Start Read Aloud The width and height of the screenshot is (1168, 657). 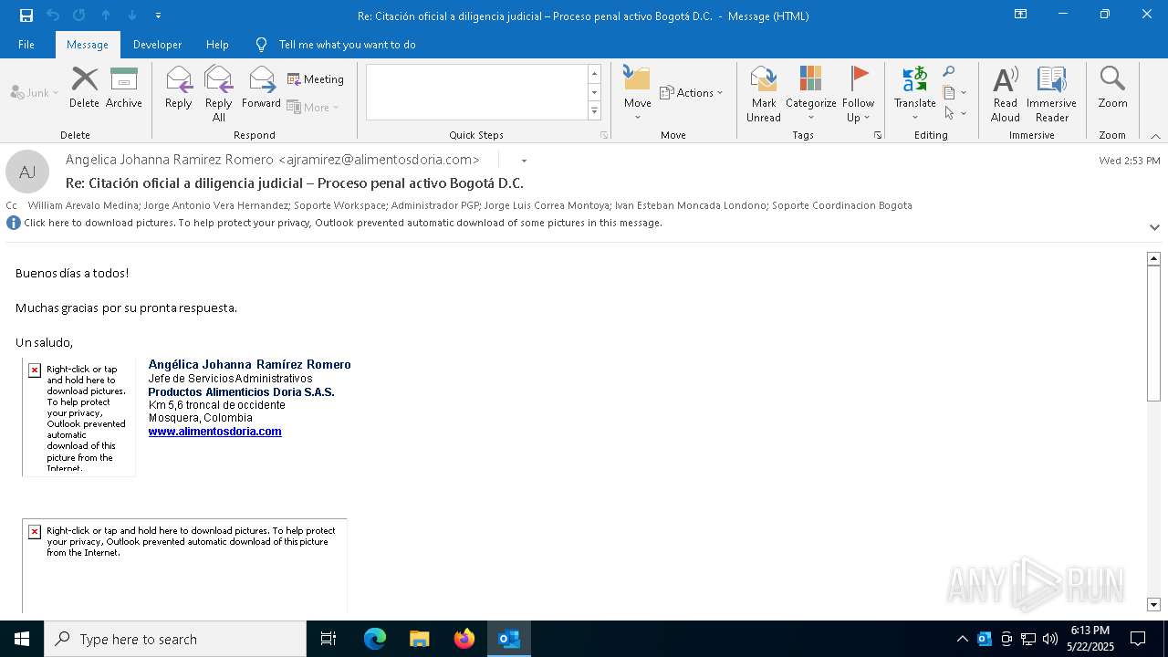[1005, 93]
